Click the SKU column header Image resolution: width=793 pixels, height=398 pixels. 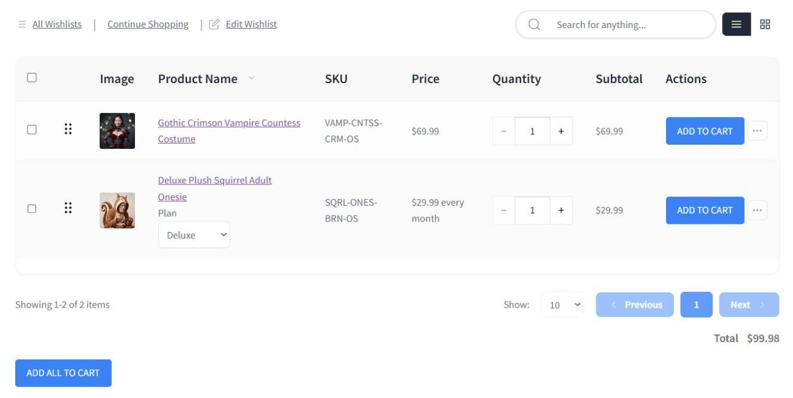(336, 79)
